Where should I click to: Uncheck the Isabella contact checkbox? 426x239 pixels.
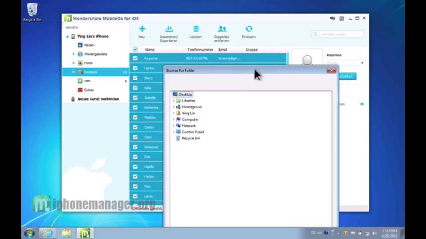tap(135, 98)
